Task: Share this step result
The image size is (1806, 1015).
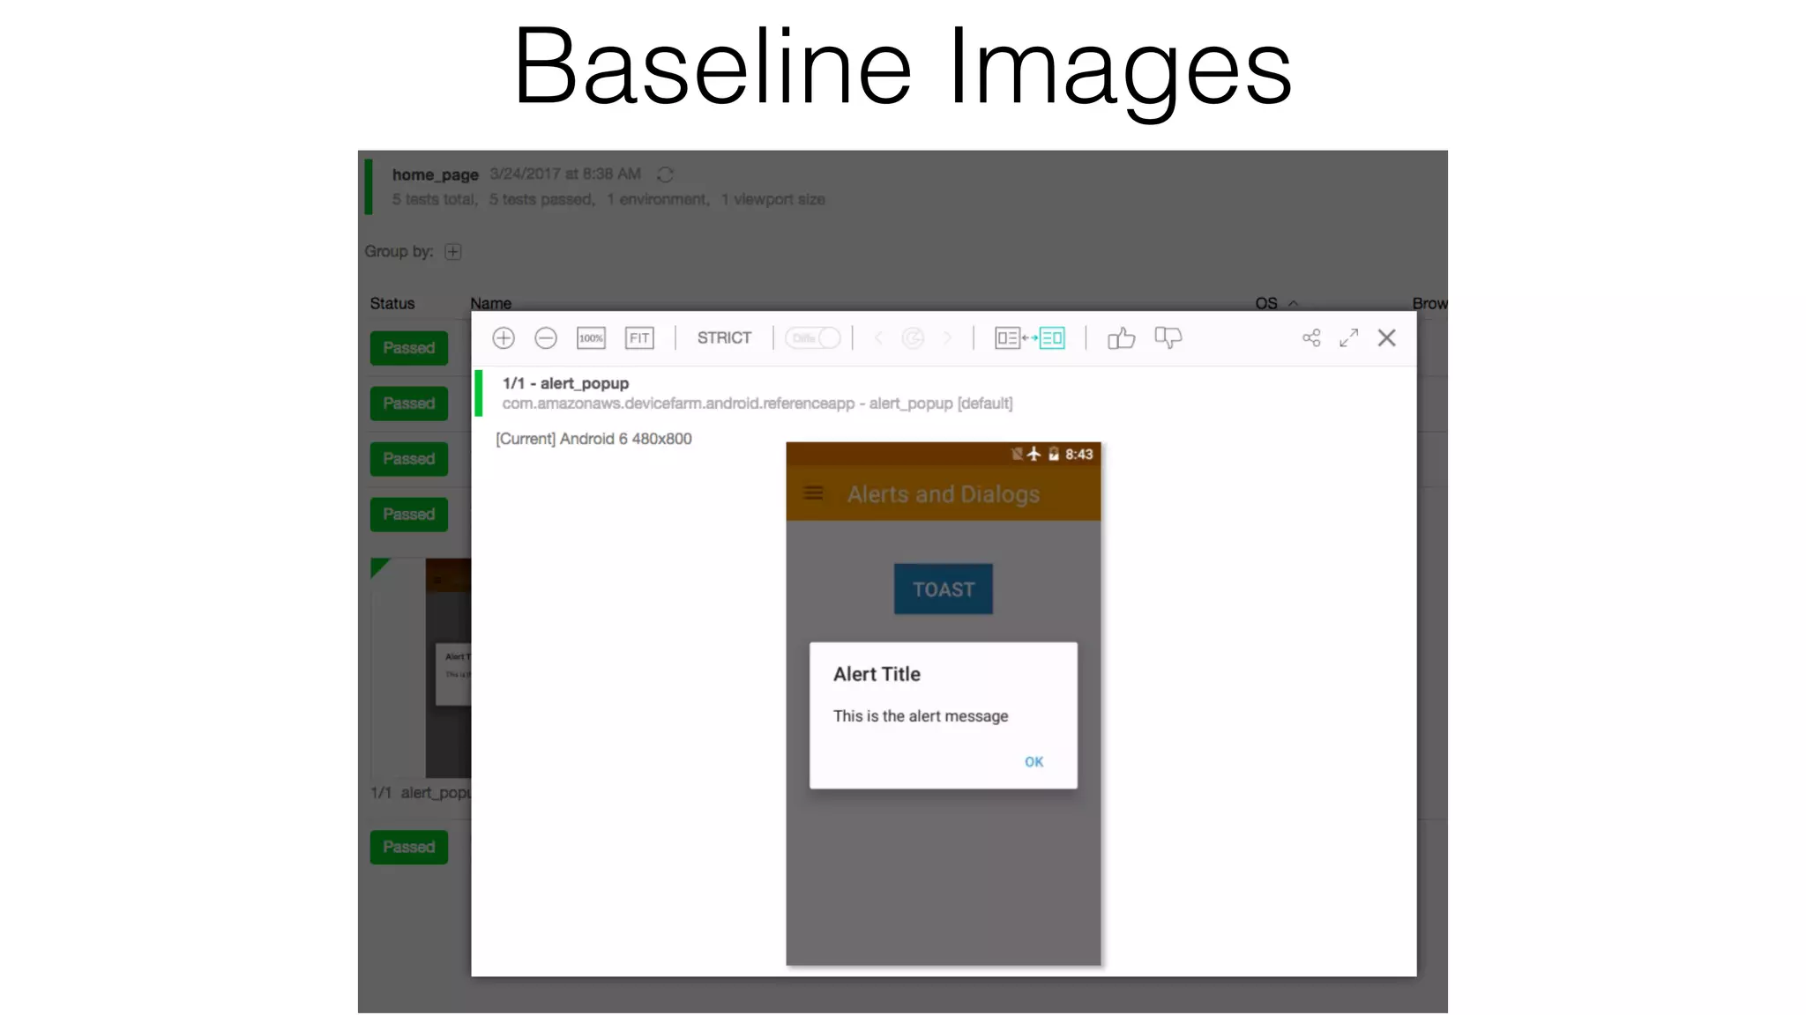Action: [1311, 338]
